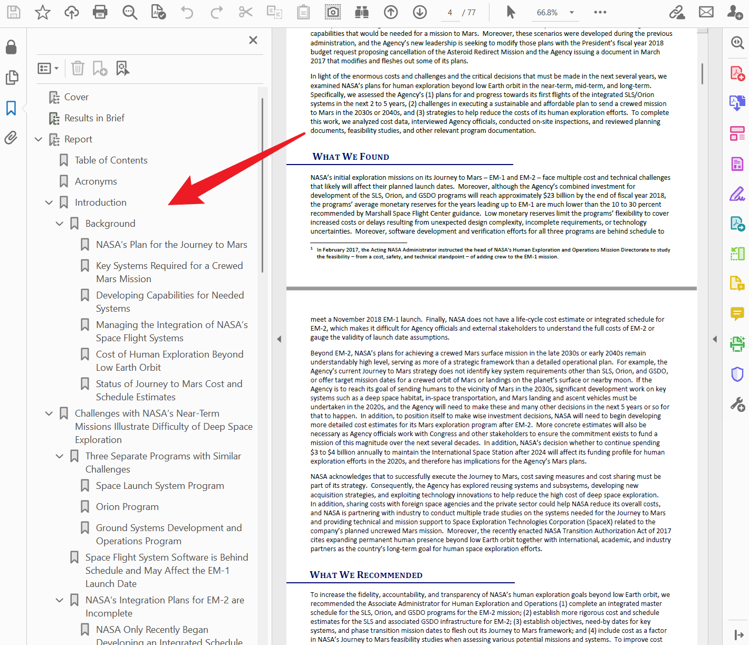Open the Page Thumbnails panel
Screen dimensions: 749x645
pos(12,78)
